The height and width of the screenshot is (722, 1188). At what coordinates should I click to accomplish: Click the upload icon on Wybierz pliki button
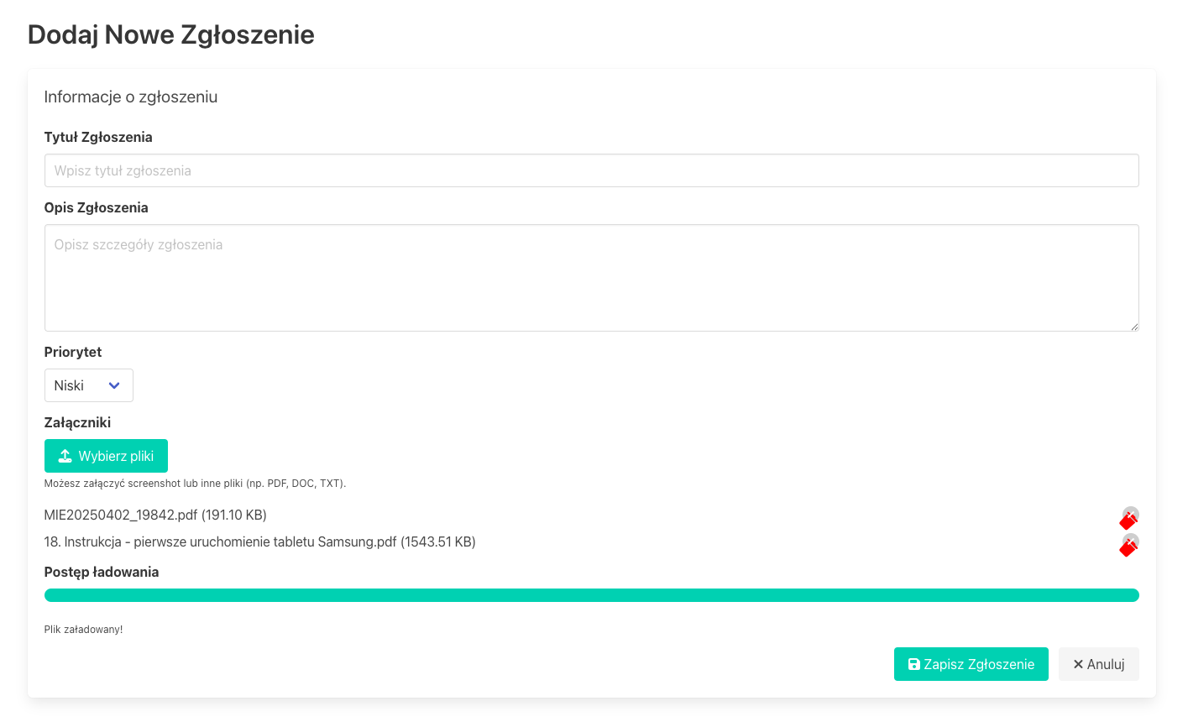[64, 455]
